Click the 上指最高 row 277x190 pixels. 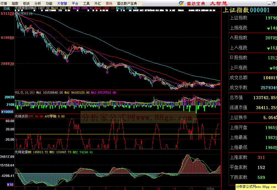point(253,137)
